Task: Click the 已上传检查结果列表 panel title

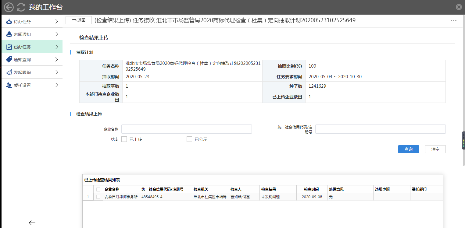Action: pyautogui.click(x=102, y=180)
